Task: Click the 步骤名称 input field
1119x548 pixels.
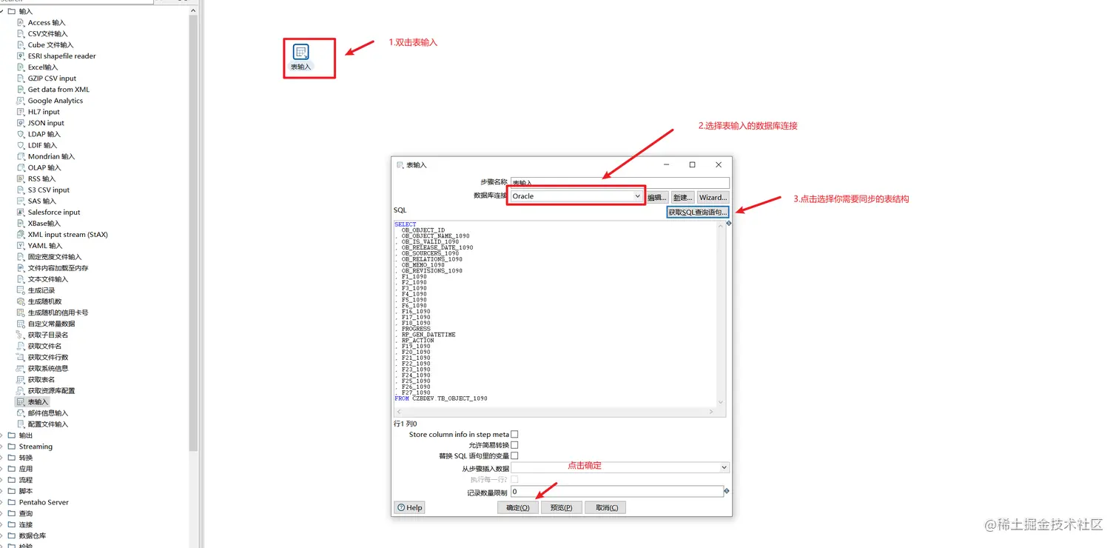Action: pyautogui.click(x=620, y=182)
